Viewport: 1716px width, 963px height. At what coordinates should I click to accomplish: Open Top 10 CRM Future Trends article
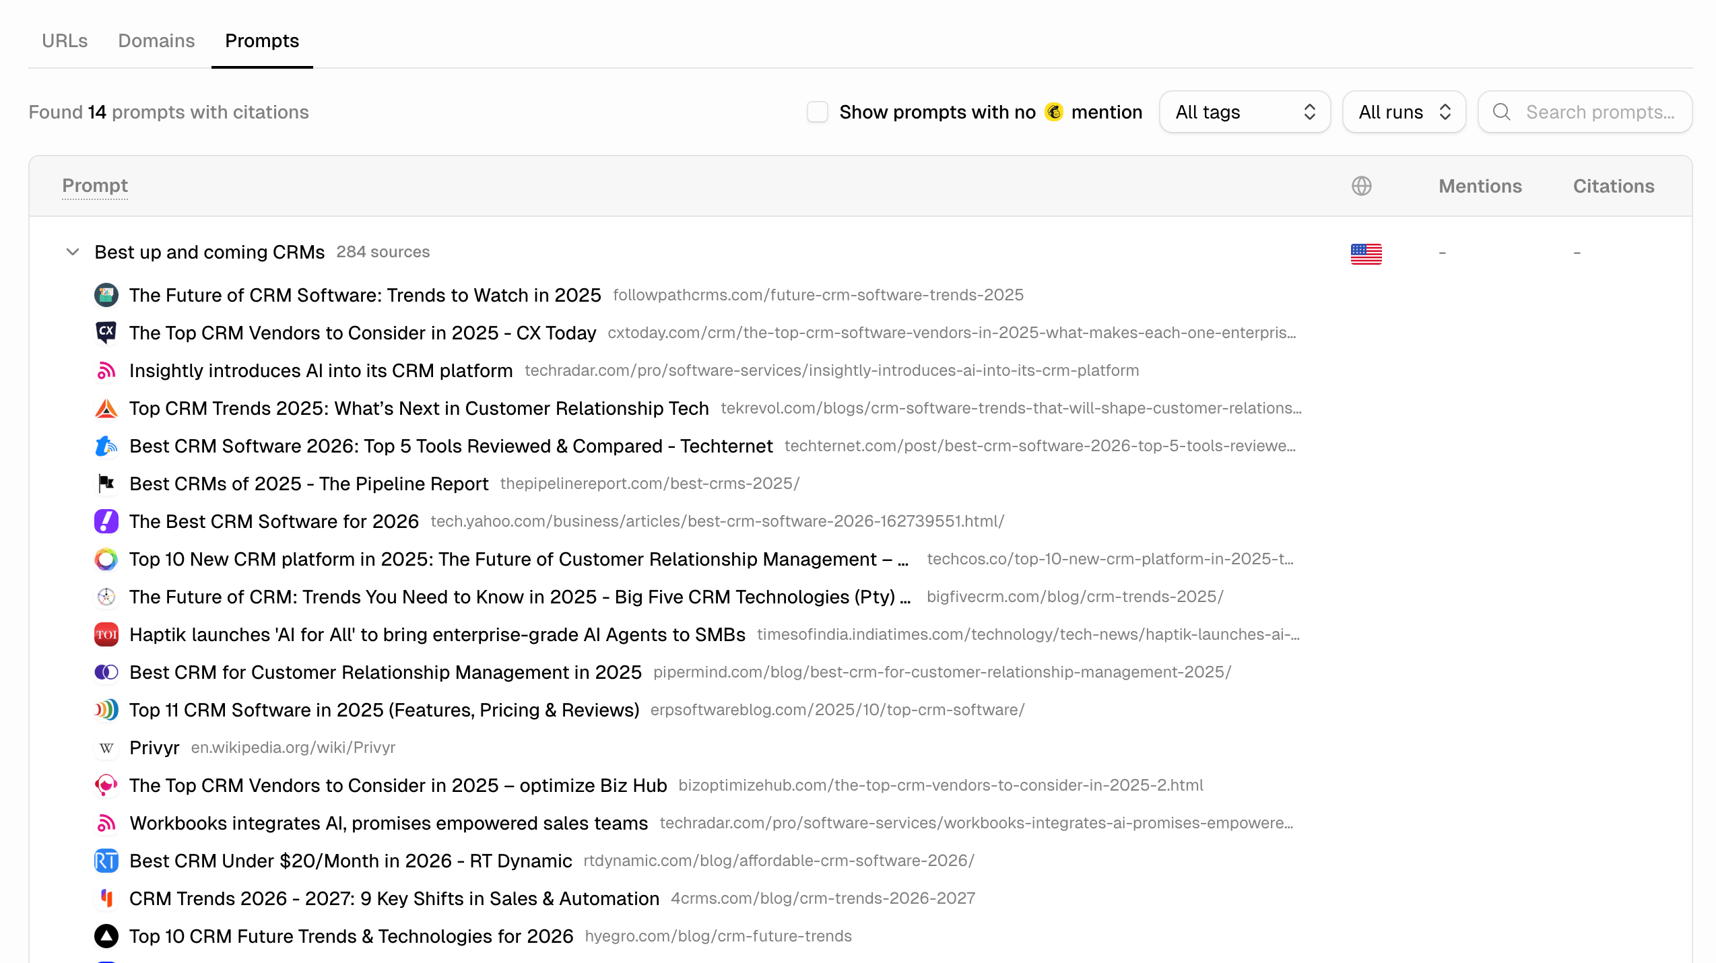352,936
